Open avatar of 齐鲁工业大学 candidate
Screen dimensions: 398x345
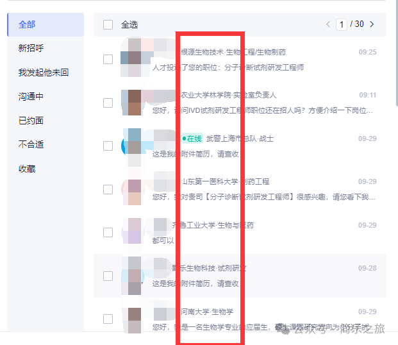pos(135,231)
